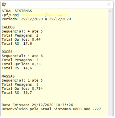Click the 'Sequencial: 4 ate 6' line

click(x=22, y=56)
